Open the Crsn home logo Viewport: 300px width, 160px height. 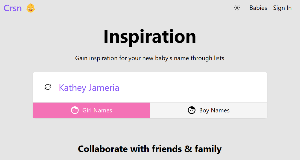12,8
